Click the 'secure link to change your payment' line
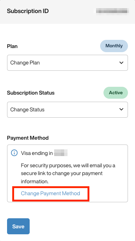 point(62,174)
